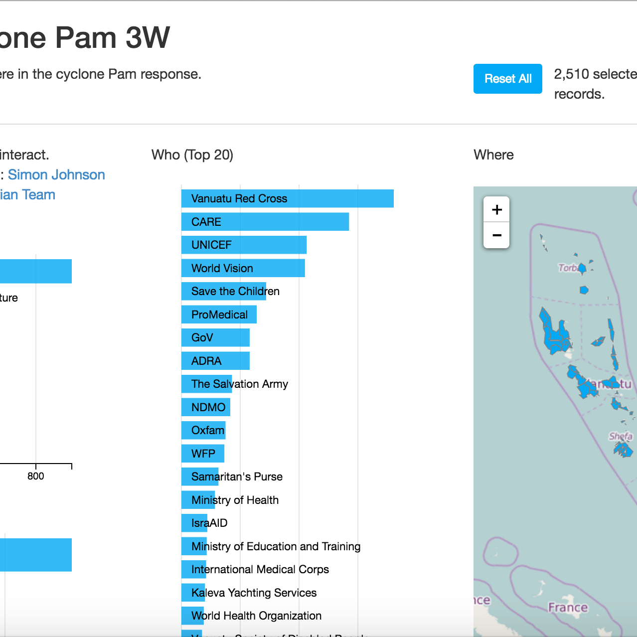Filter by the CARE bar
Viewport: 637px width, 637px height.
[x=265, y=222]
